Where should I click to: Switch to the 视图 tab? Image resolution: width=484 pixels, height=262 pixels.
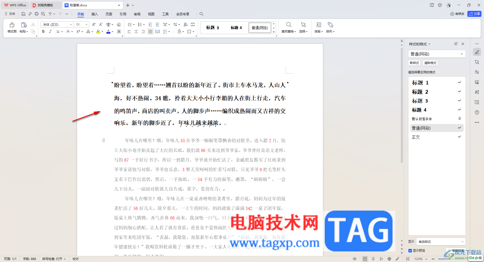pos(151,14)
